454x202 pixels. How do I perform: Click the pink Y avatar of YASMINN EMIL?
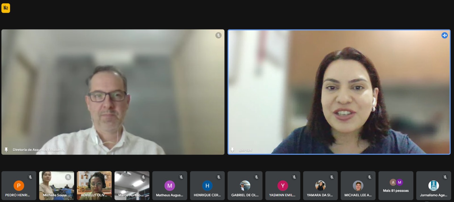[x=283, y=186]
